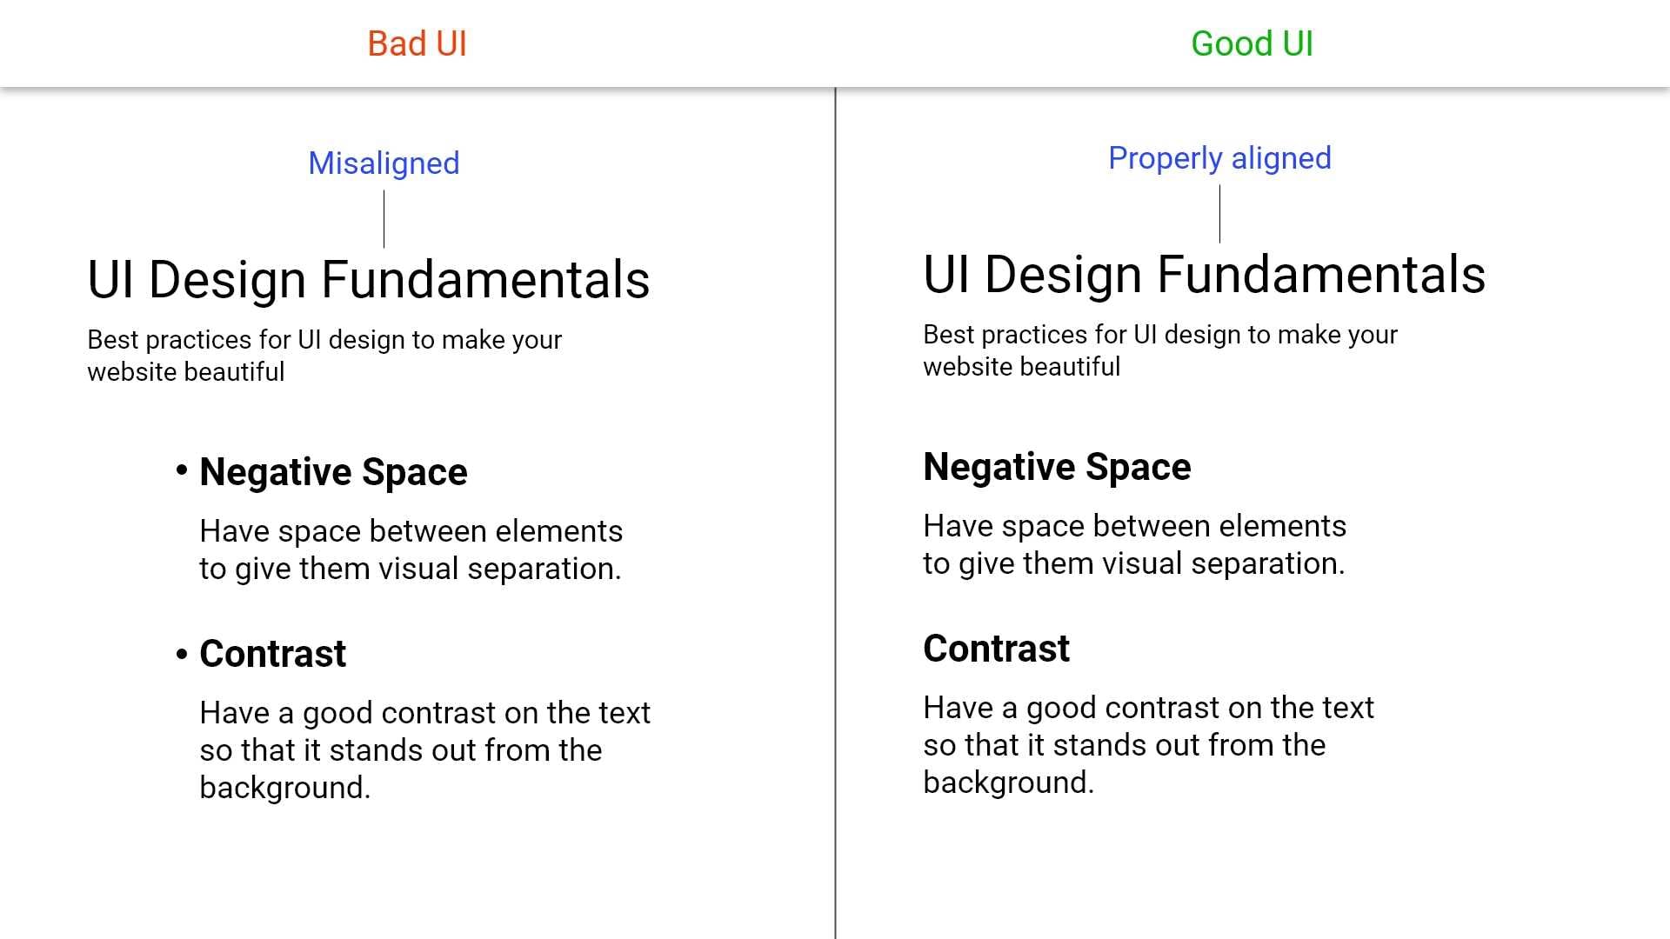Click the green "Good UI" header
Screen dimensions: 1670x939
1252,43
